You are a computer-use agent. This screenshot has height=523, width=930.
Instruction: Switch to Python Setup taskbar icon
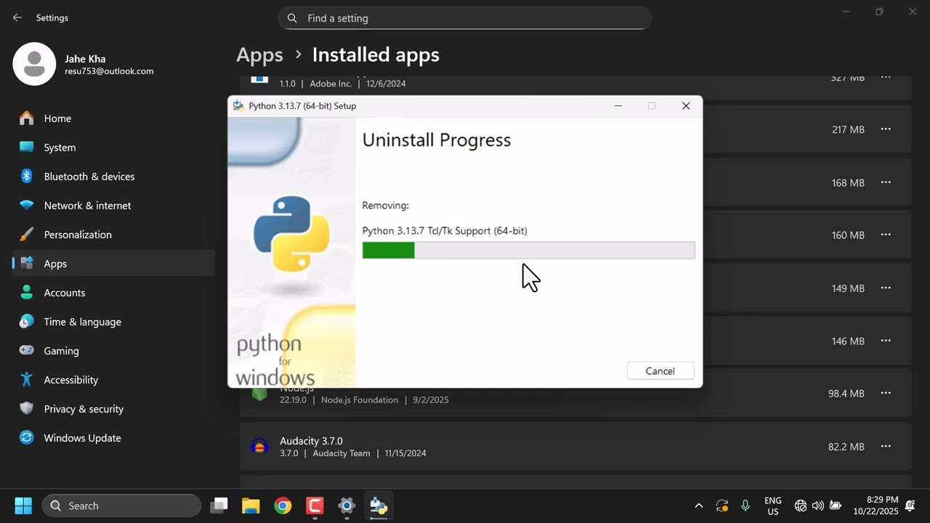(379, 506)
